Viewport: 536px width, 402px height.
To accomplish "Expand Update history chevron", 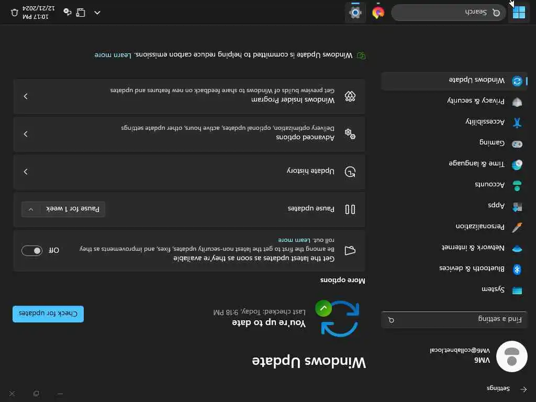I will coord(26,172).
